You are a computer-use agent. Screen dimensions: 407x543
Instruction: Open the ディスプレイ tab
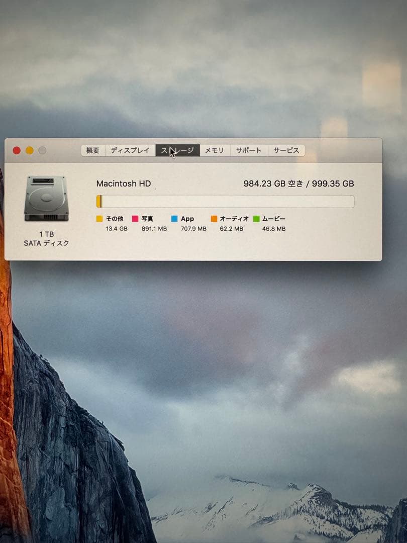coord(129,150)
